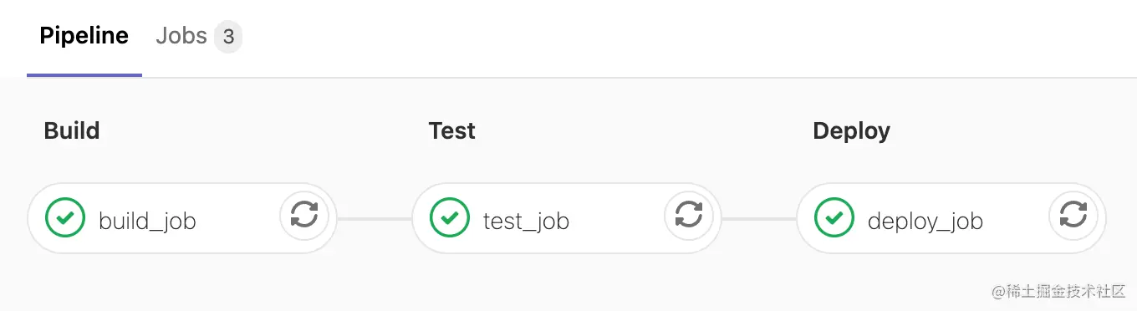Switch to the Pipeline tab
Viewport: 1137px width, 311px height.
(x=84, y=37)
